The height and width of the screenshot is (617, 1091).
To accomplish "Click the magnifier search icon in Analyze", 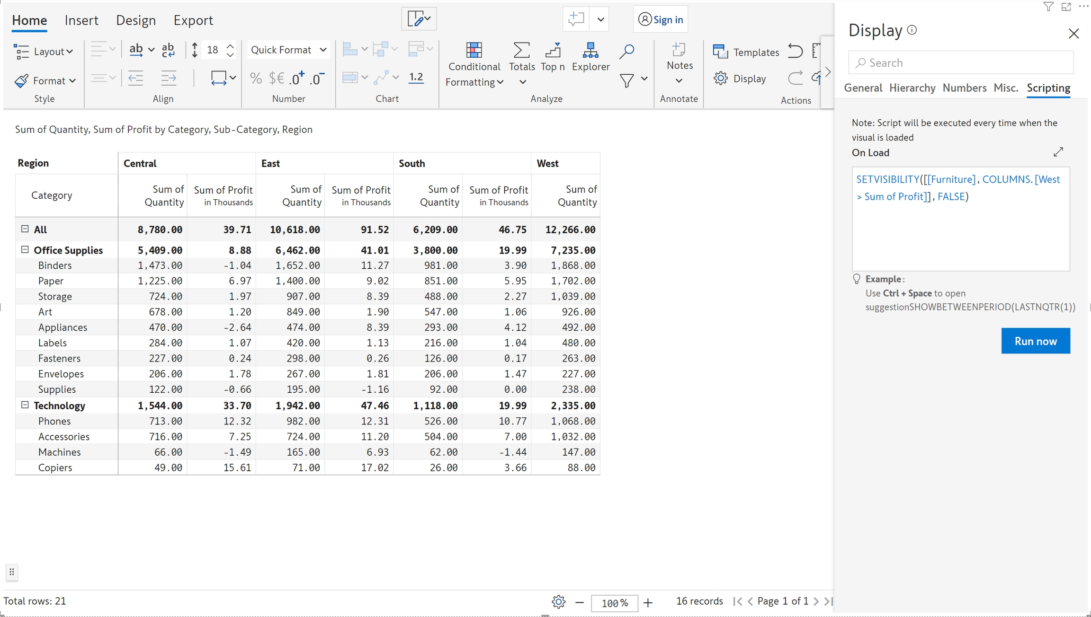I will click(x=626, y=51).
